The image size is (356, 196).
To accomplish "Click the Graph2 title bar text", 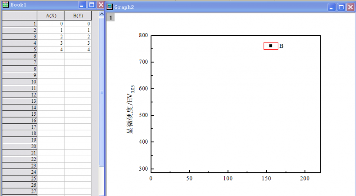I will tap(124, 7).
